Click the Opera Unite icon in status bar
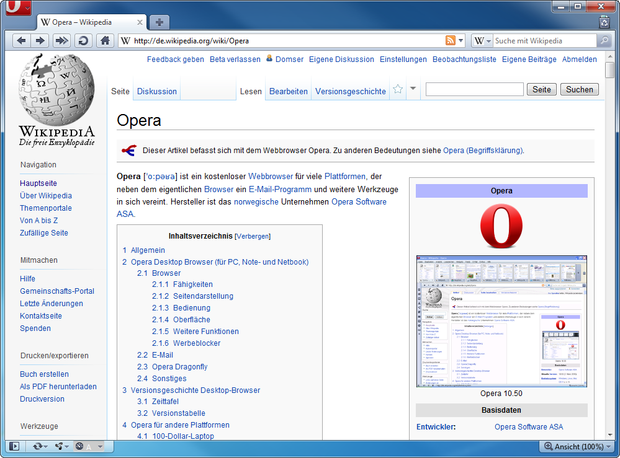This screenshot has height=458, width=620. 59,446
